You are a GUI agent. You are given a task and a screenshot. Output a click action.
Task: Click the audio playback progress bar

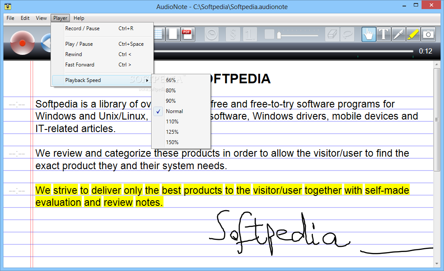[x=283, y=51]
